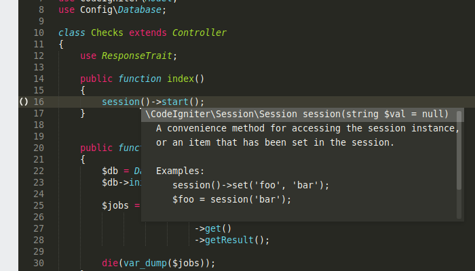Click line number 10 in the gutter
The width and height of the screenshot is (475, 271).
pos(39,33)
